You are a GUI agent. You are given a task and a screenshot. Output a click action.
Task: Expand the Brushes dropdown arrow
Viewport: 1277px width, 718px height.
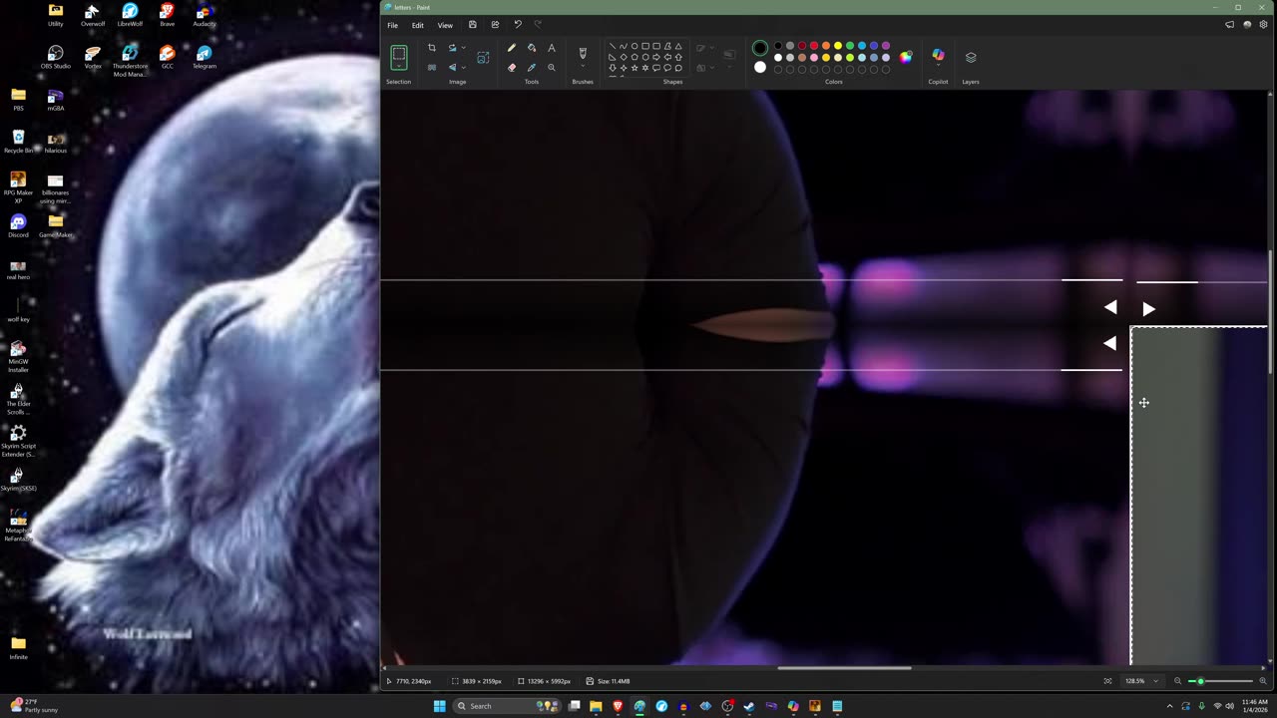(x=583, y=67)
